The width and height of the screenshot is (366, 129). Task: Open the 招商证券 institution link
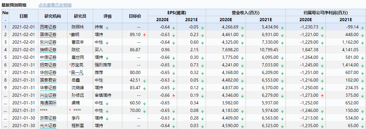click(x=48, y=65)
